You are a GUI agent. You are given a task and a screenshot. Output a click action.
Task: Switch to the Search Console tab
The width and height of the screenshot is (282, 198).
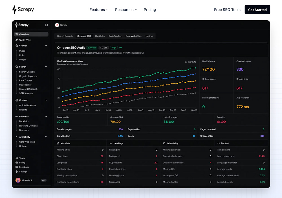pos(65,36)
